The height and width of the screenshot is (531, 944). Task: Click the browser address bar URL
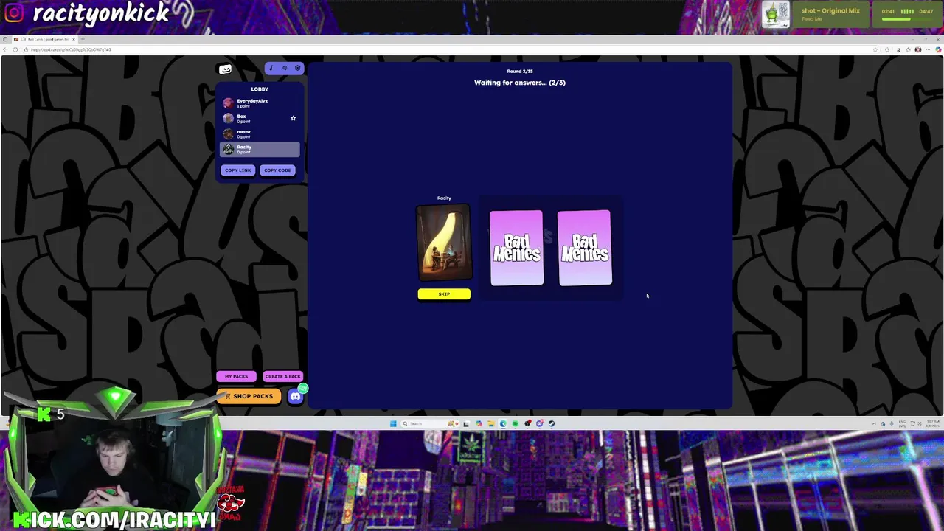coord(71,49)
